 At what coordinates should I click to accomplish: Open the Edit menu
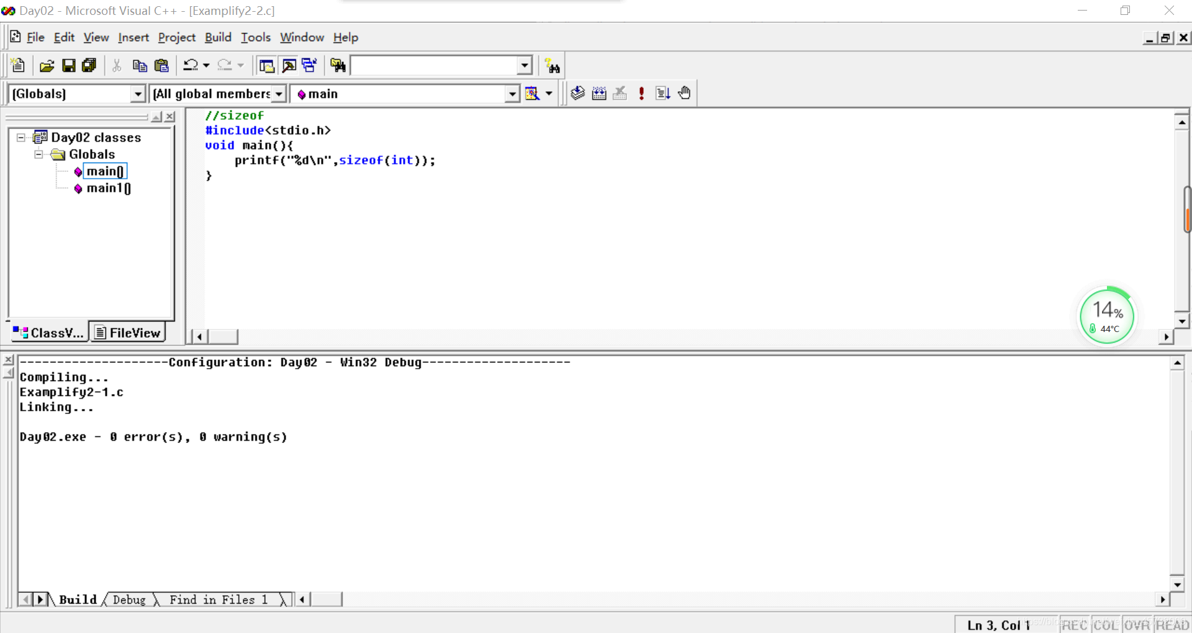64,37
